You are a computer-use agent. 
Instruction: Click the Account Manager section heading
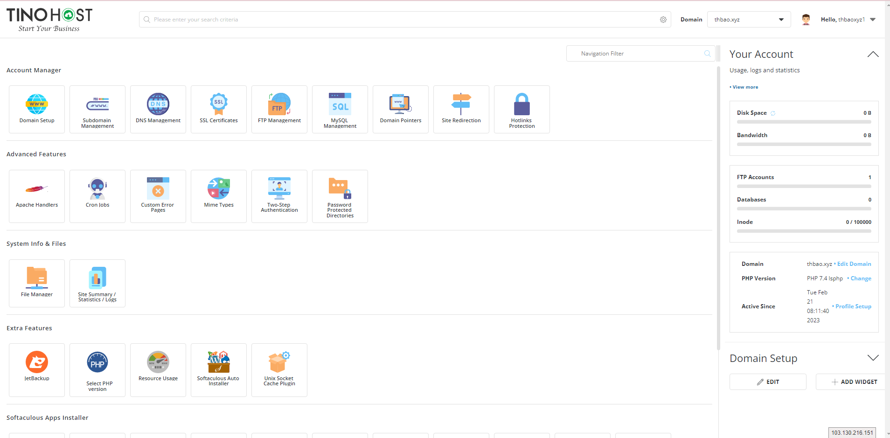[34, 70]
